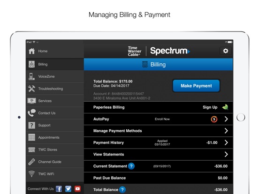Image resolution: width=259 pixels, height=194 pixels.
Task: Click the Billing envelope icon in sidebar
Action: [31, 64]
